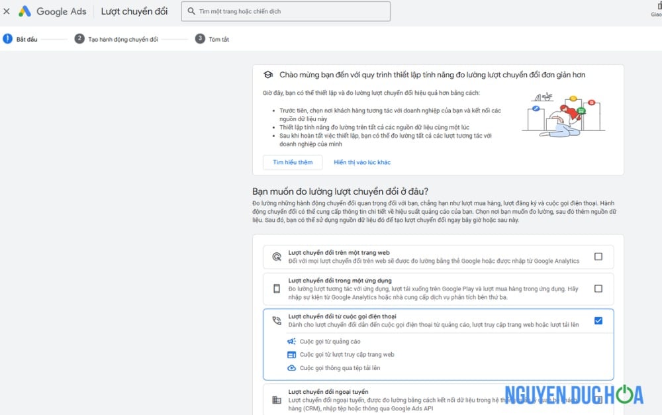
Task: Click the webpage icon beside "Cuộc gọi từ lượt truy cập trang web"
Action: tap(292, 354)
